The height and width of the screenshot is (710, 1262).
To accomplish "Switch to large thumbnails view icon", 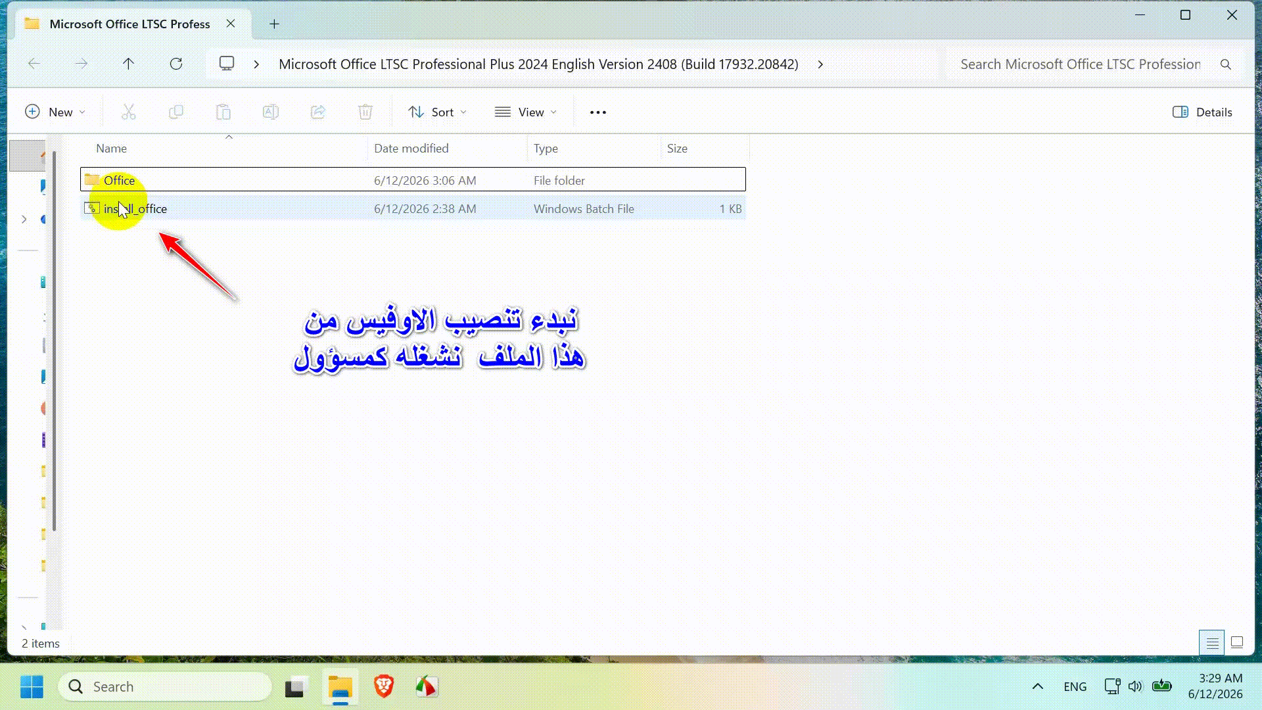I will [1237, 643].
